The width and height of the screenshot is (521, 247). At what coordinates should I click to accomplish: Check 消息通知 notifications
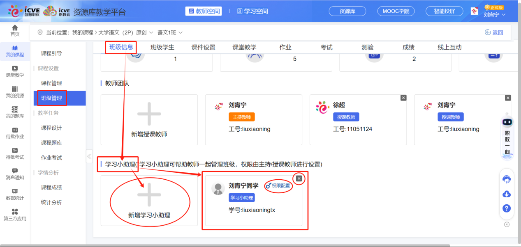pyautogui.click(x=15, y=175)
